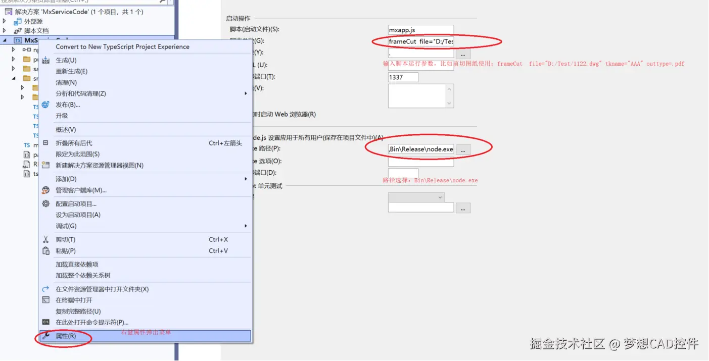Click the script field containing mxapp.js
709x361 pixels.
click(x=421, y=30)
